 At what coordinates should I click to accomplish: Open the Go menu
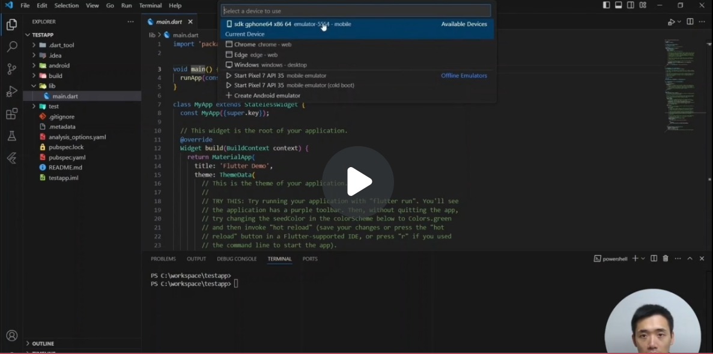pyautogui.click(x=110, y=5)
